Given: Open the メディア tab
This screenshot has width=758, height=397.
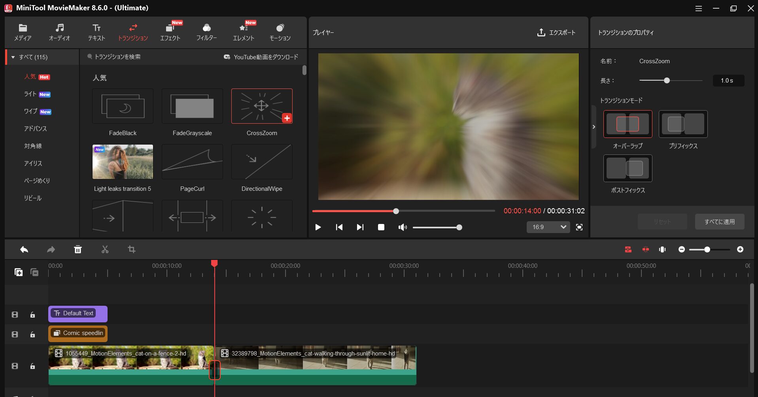Looking at the screenshot, I should tap(23, 32).
